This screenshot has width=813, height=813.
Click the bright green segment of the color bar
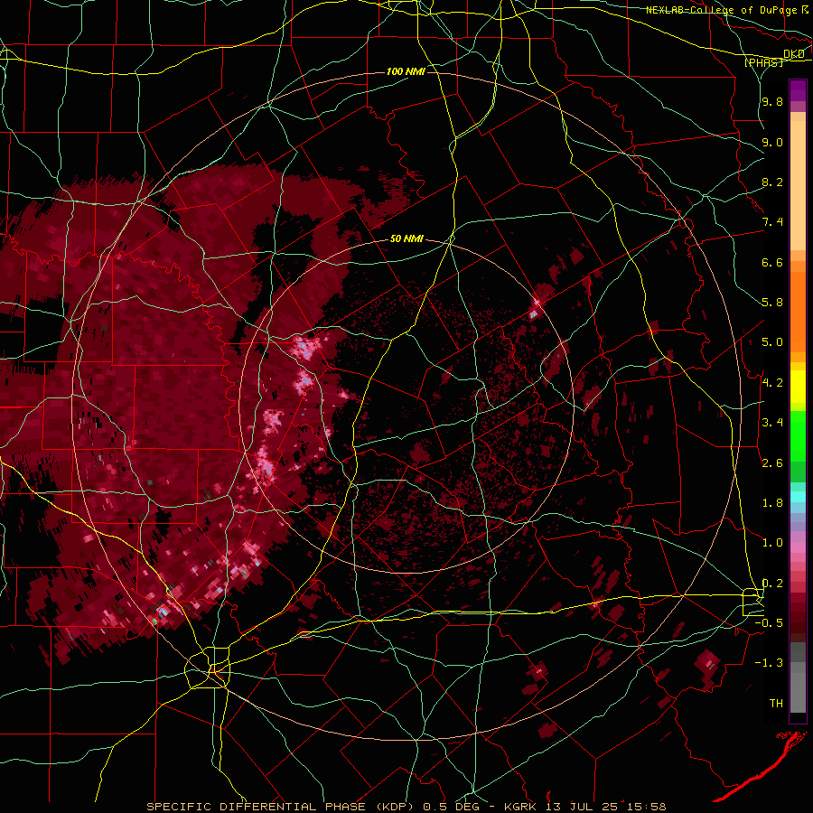[x=798, y=435]
